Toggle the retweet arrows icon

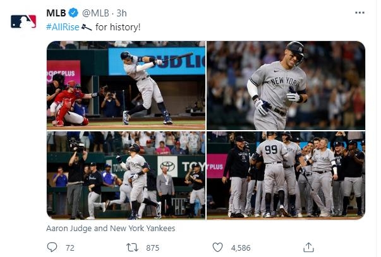click(x=133, y=248)
